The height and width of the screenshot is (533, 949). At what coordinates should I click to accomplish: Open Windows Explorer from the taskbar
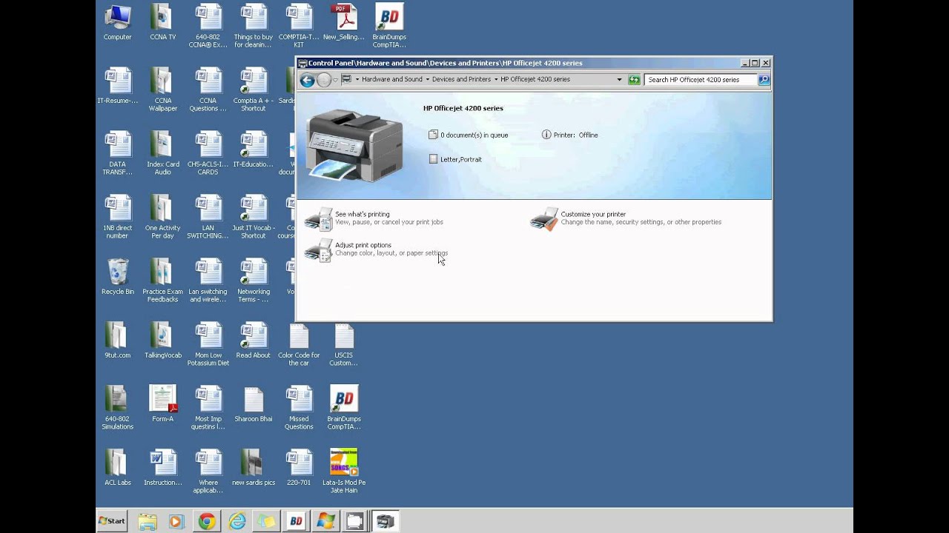[147, 521]
